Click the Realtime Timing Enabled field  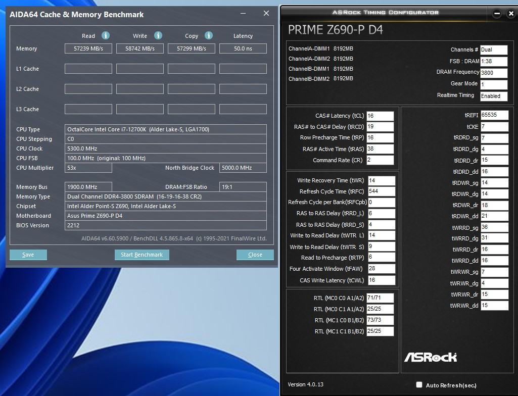[x=494, y=96]
